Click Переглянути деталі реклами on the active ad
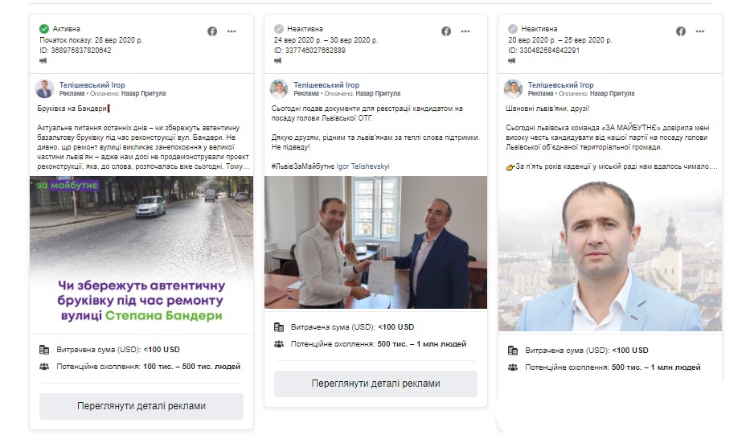Viewport: 746px width, 435px height. pyautogui.click(x=141, y=406)
